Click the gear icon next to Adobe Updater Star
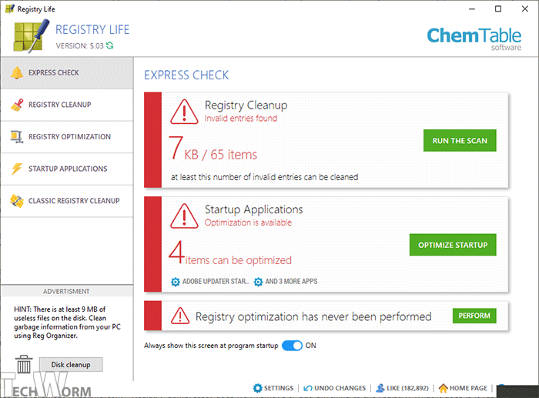The image size is (539, 398). (x=176, y=282)
